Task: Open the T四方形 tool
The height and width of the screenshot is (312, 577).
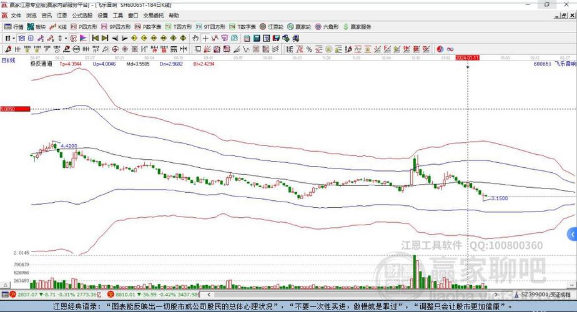Action: coord(179,27)
